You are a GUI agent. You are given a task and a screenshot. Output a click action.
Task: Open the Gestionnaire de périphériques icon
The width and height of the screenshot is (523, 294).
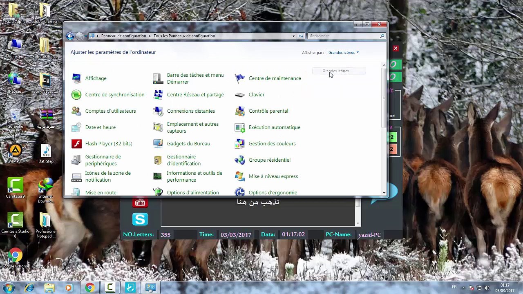pyautogui.click(x=76, y=160)
